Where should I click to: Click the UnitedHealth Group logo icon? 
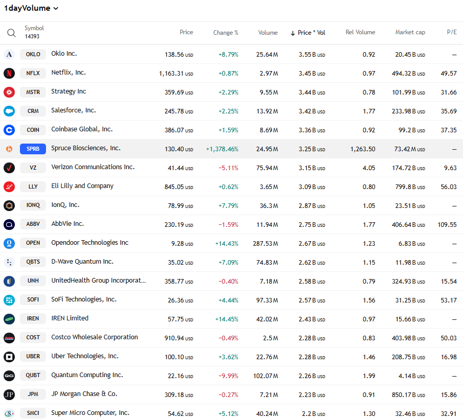pyautogui.click(x=9, y=281)
